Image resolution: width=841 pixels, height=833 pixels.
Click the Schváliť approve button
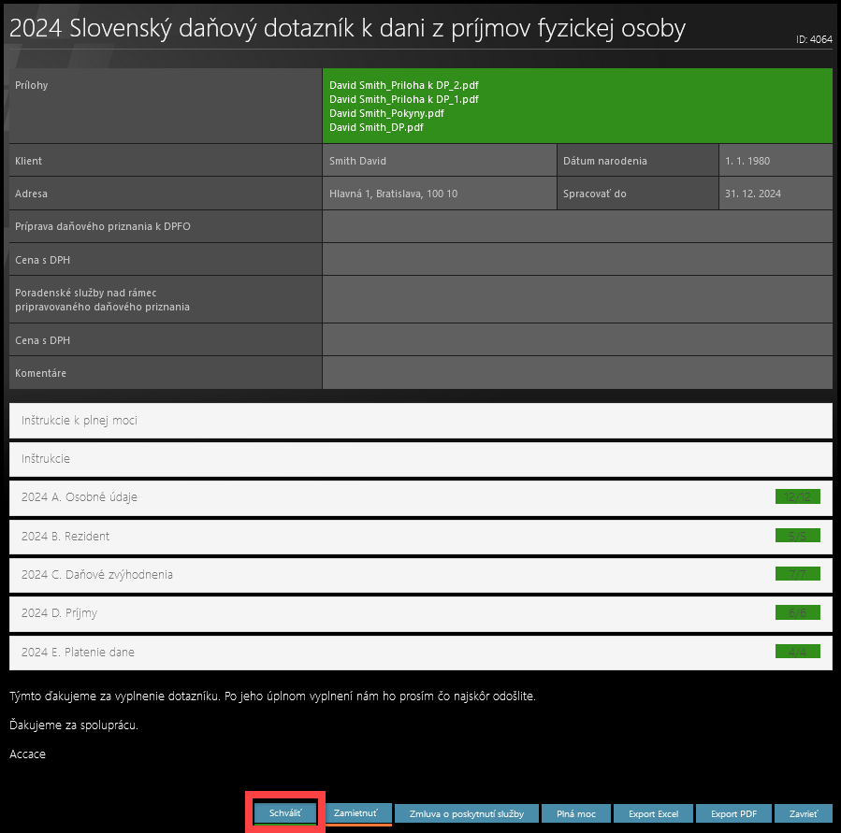(285, 813)
